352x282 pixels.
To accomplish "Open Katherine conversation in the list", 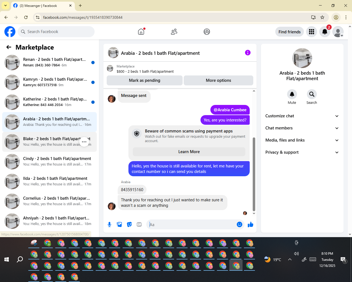I will (50, 102).
